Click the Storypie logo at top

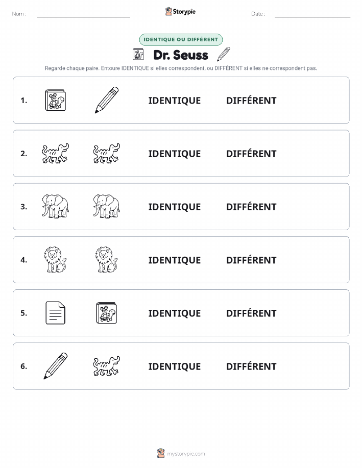(180, 12)
